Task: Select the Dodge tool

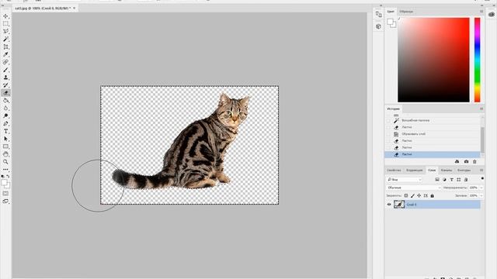Action: [5, 115]
